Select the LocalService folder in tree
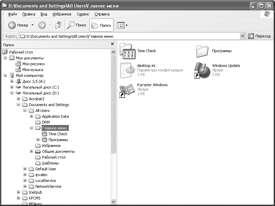Image resolution: width=275 pixels, height=206 pixels. tap(46, 181)
